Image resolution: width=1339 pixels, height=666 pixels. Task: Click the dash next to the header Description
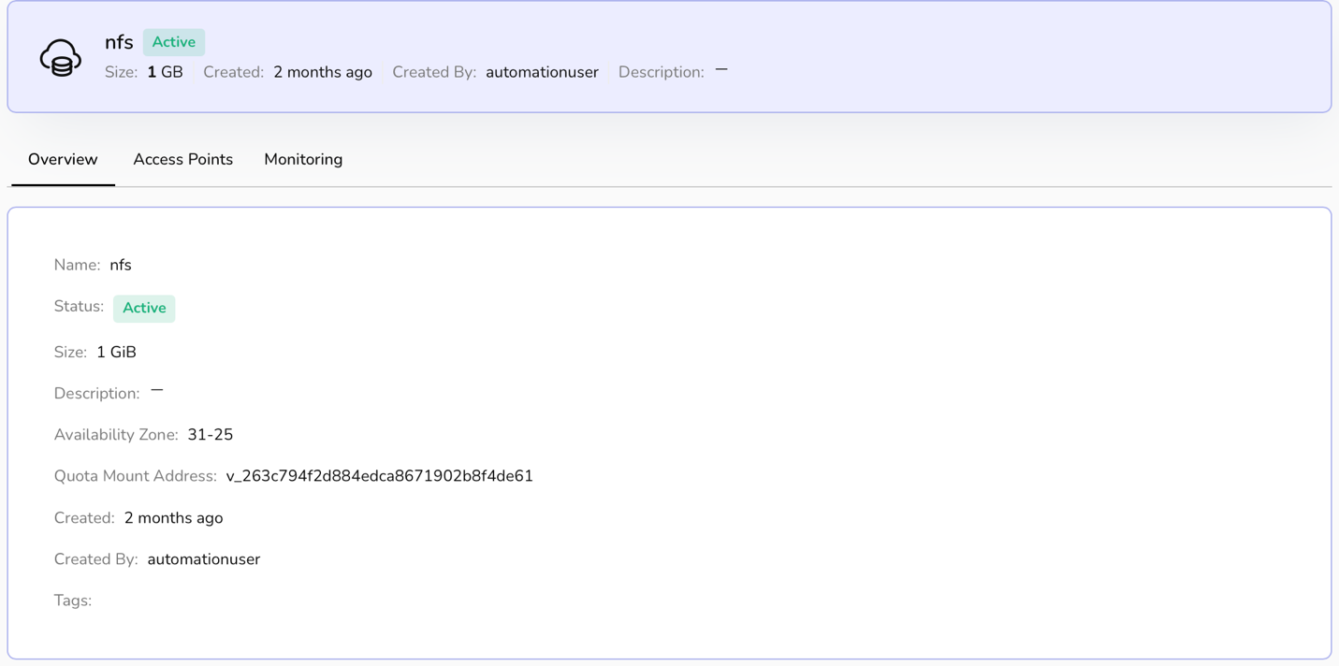click(721, 70)
